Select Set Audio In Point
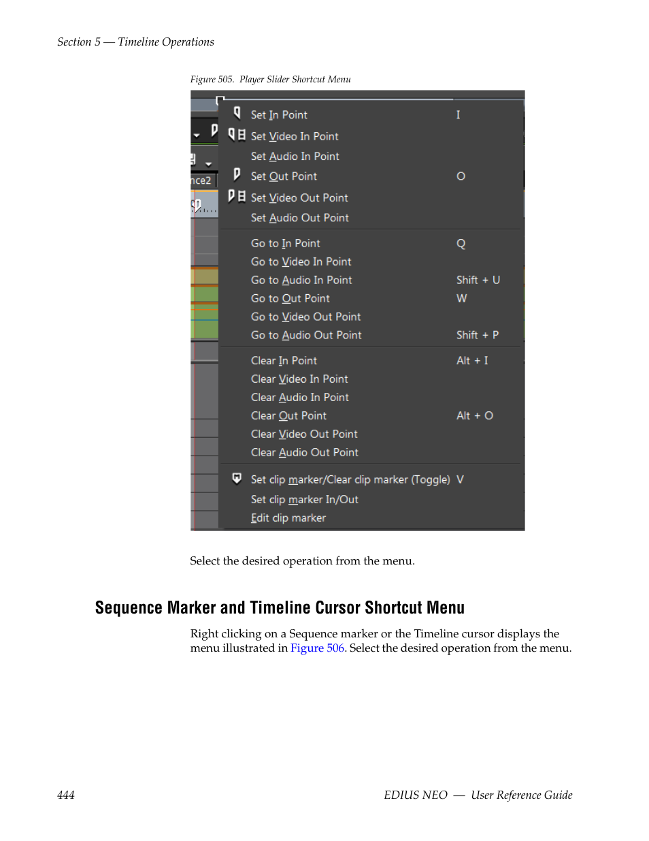Screen dimensions: 649x841 point(295,156)
